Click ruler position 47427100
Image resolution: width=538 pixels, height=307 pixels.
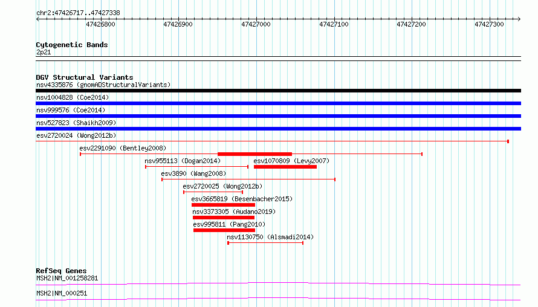point(334,24)
